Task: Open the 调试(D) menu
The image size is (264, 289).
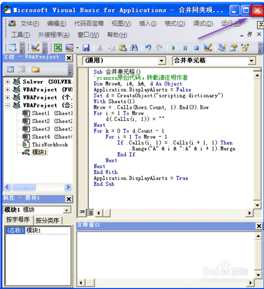Action: coord(203,24)
